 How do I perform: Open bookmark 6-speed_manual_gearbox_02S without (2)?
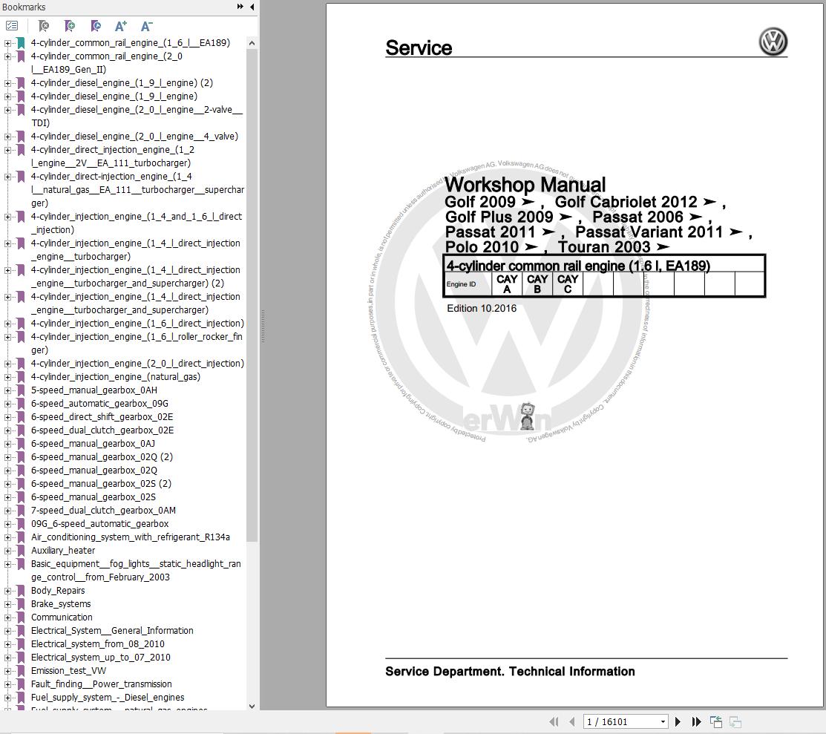click(x=94, y=497)
